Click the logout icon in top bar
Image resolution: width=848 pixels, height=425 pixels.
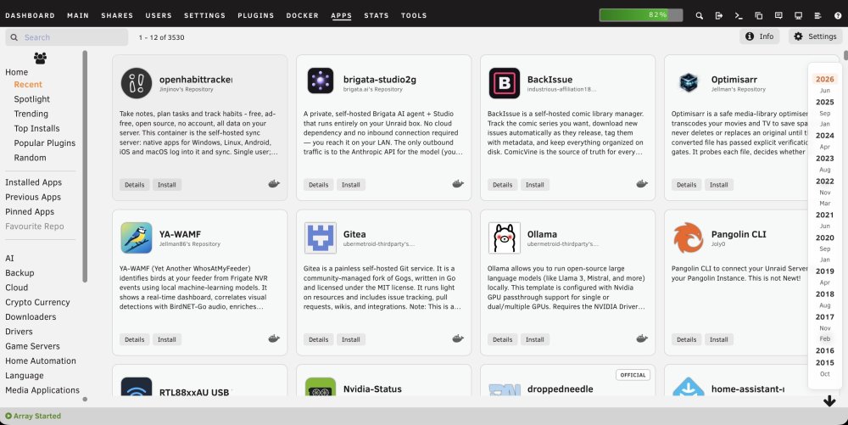coord(719,15)
